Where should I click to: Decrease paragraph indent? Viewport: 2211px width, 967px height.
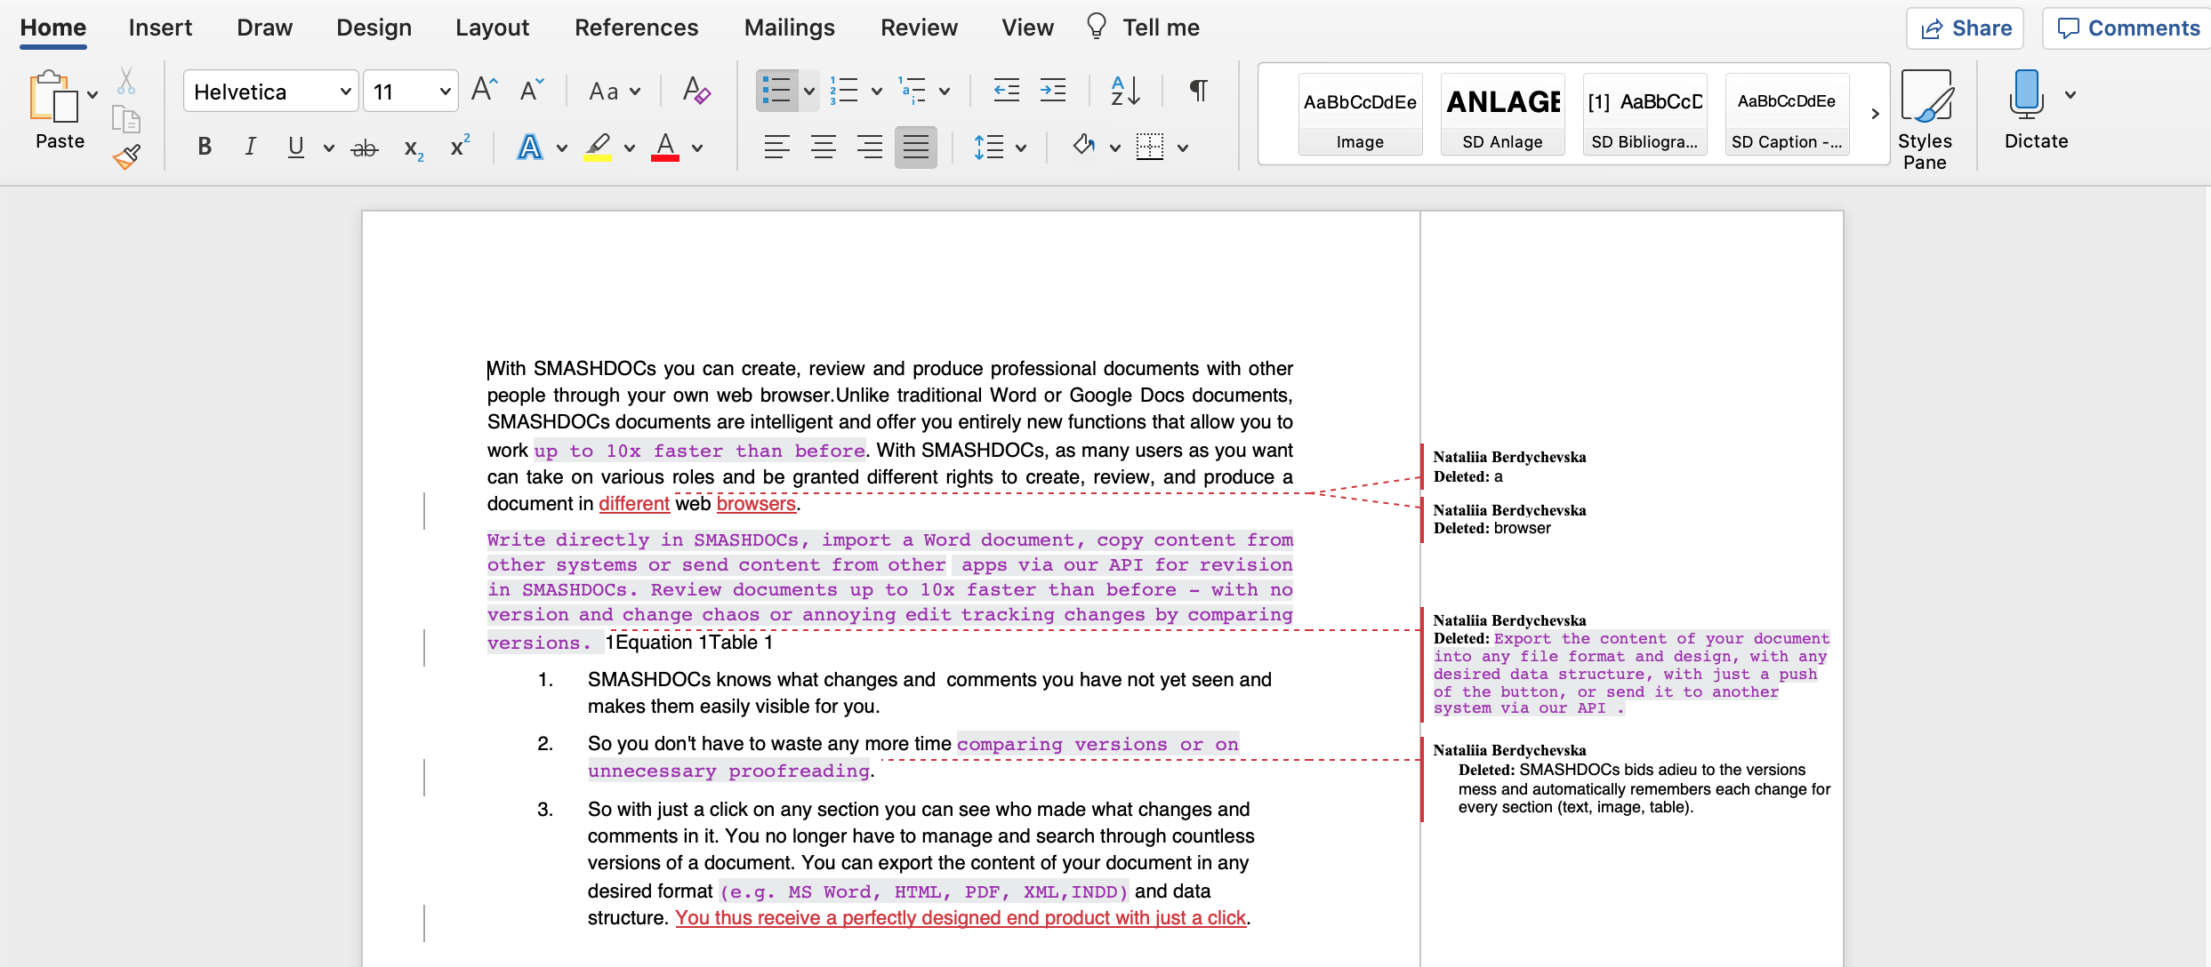coord(1006,90)
